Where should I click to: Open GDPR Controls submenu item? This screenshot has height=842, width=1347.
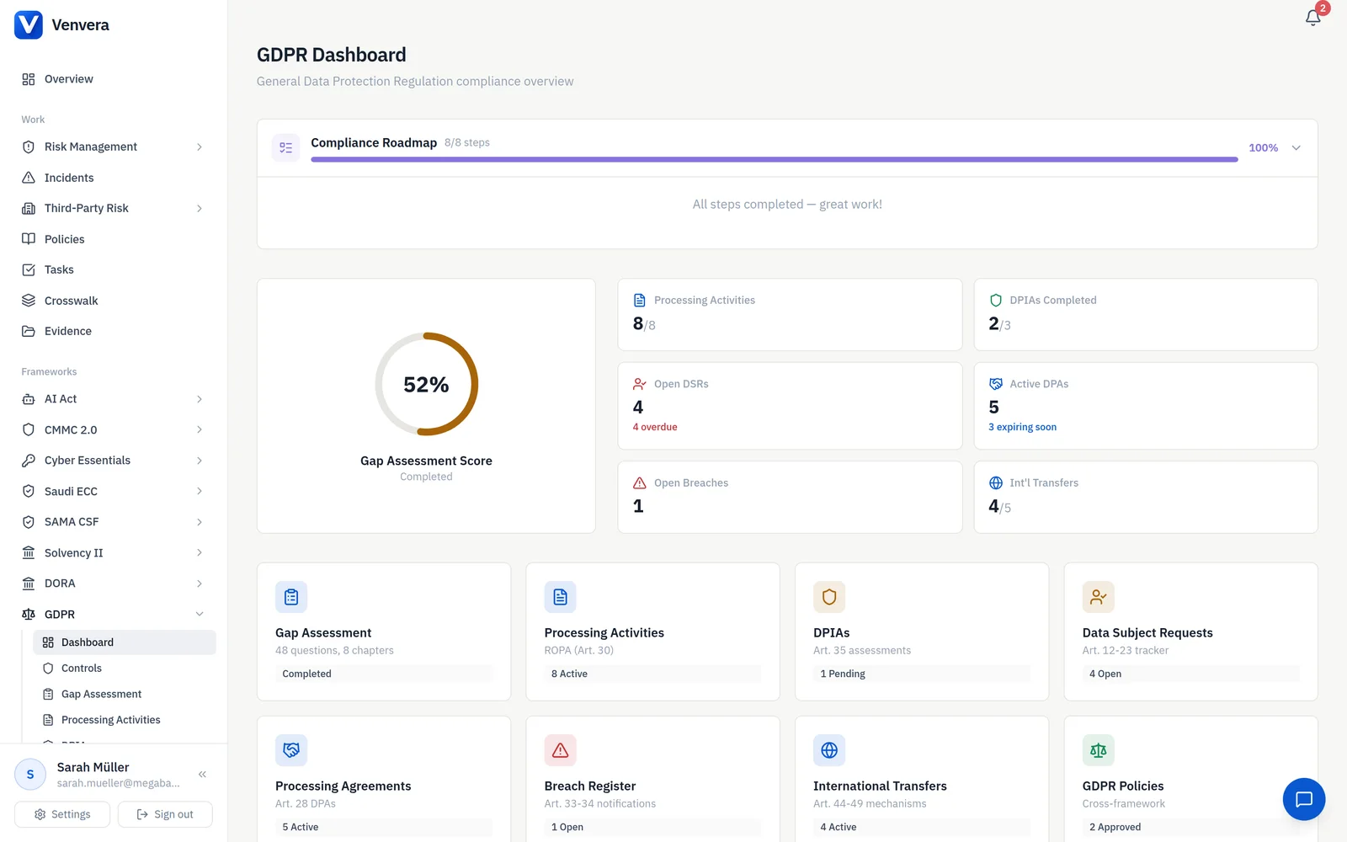pos(125,669)
